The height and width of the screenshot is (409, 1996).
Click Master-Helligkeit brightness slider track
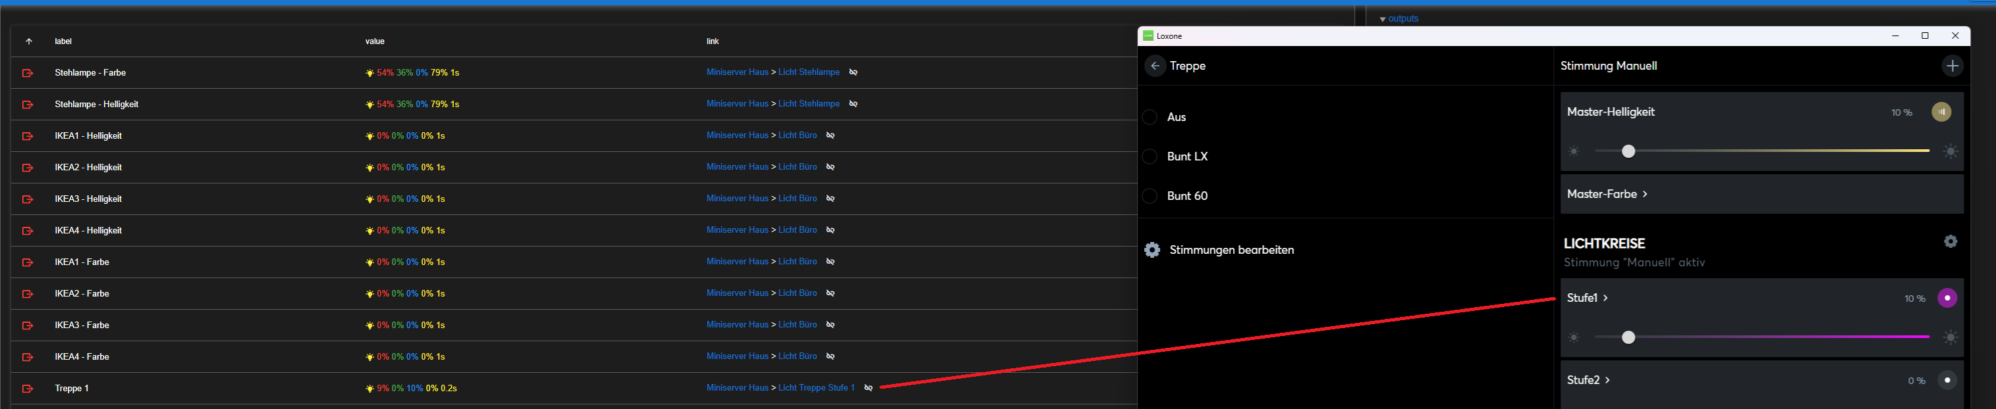[1762, 151]
